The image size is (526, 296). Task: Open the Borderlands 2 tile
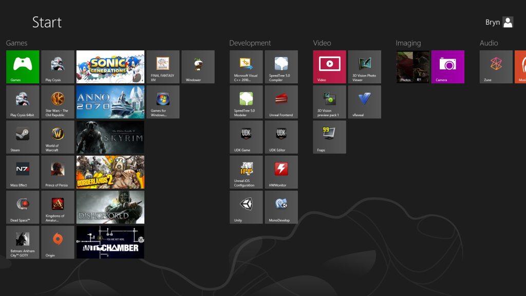(x=110, y=172)
